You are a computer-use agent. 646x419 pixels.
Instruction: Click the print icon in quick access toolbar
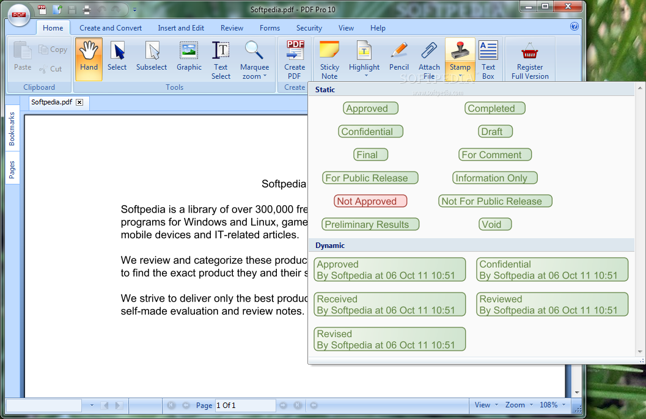[87, 9]
